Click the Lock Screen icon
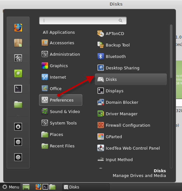The image size is (182, 191). click(18, 127)
